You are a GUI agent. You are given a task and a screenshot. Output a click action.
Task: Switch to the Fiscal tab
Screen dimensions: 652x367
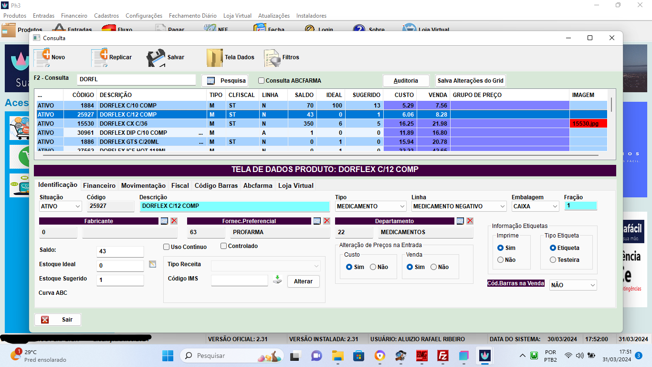[x=180, y=185]
